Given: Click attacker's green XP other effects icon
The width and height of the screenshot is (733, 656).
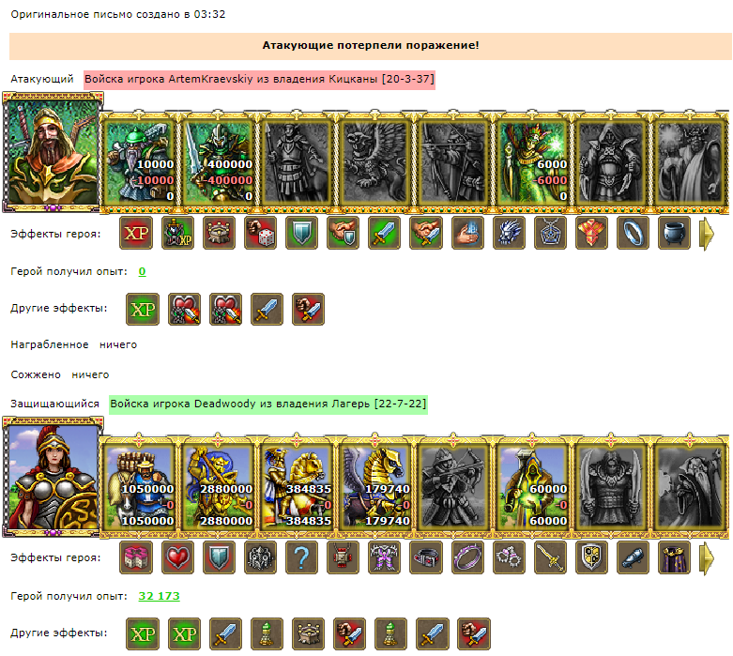Looking at the screenshot, I should [143, 309].
